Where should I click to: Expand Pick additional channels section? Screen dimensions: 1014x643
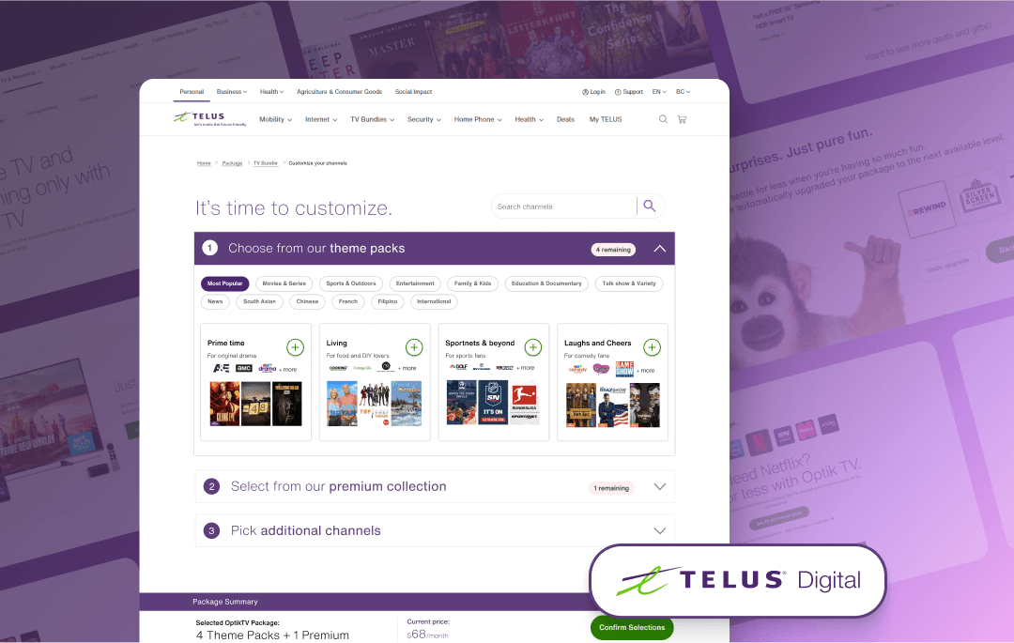(x=660, y=531)
